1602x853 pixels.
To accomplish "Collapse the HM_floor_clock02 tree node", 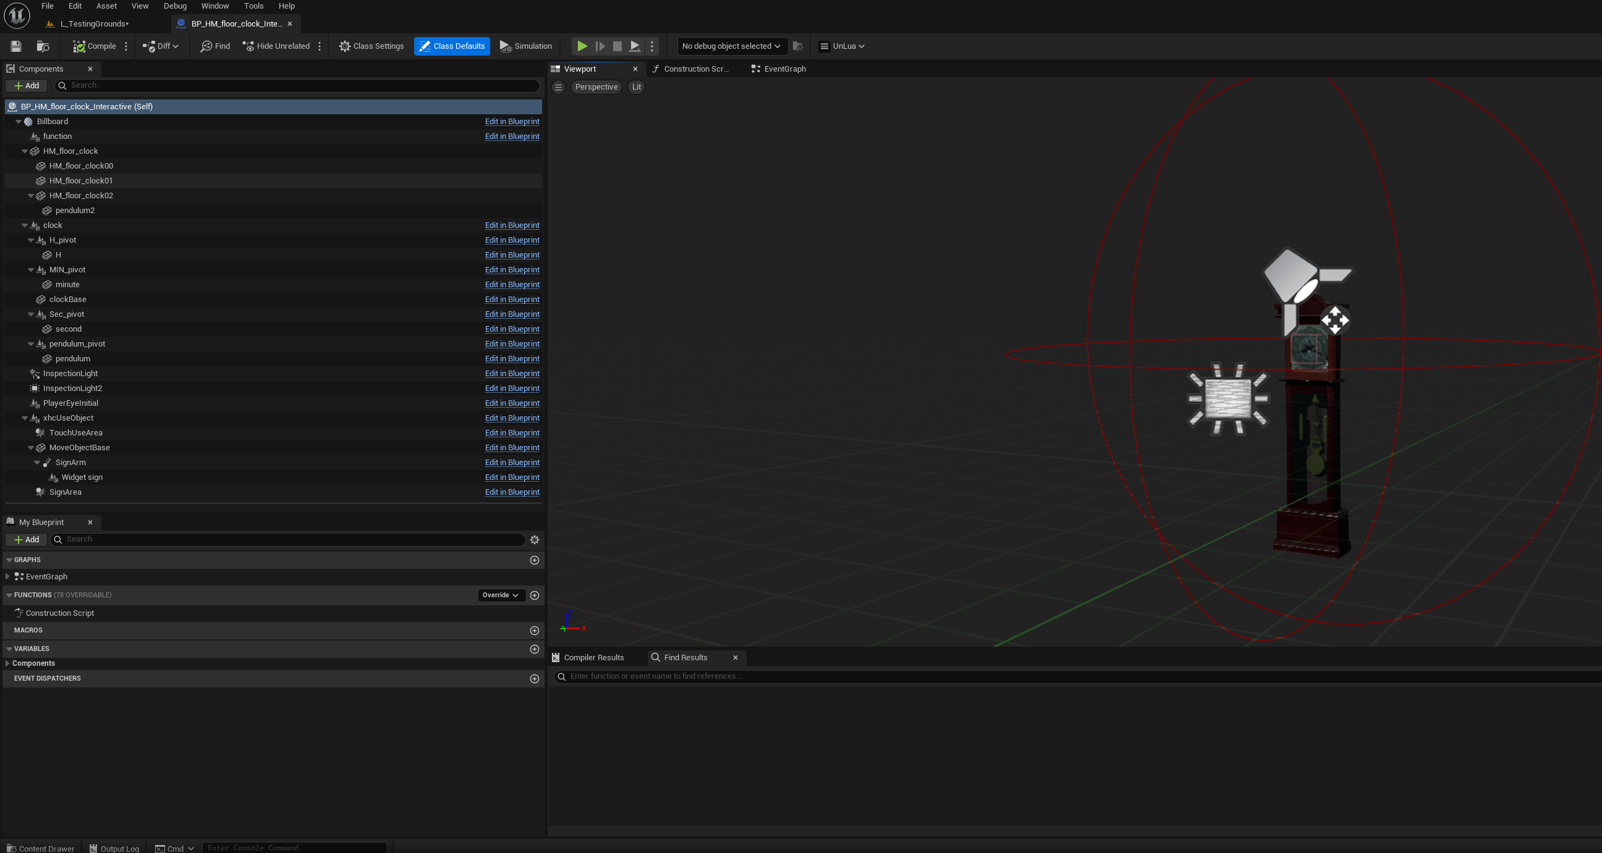I will 31,196.
